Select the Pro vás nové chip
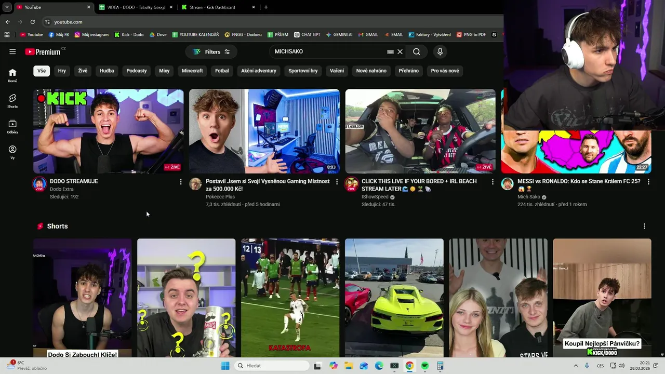Image resolution: width=665 pixels, height=374 pixels. coord(445,71)
